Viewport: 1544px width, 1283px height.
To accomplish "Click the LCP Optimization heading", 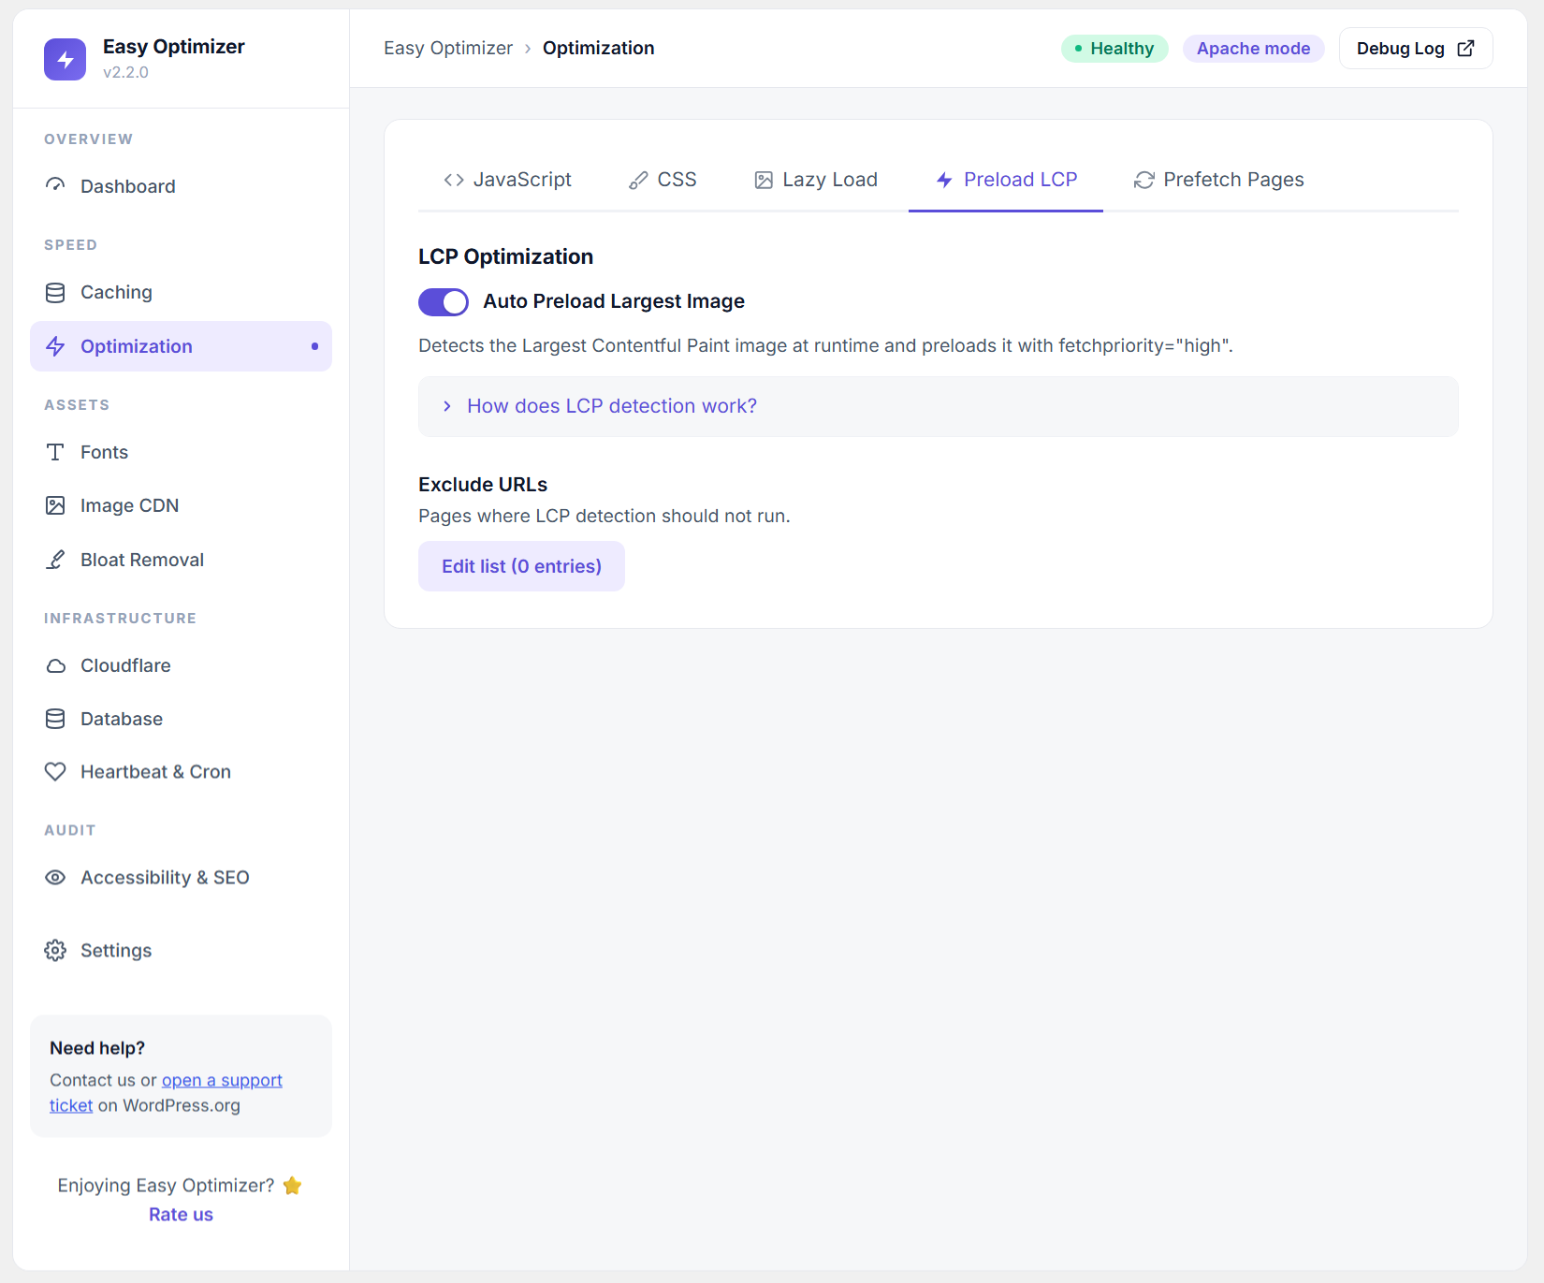I will (x=505, y=256).
